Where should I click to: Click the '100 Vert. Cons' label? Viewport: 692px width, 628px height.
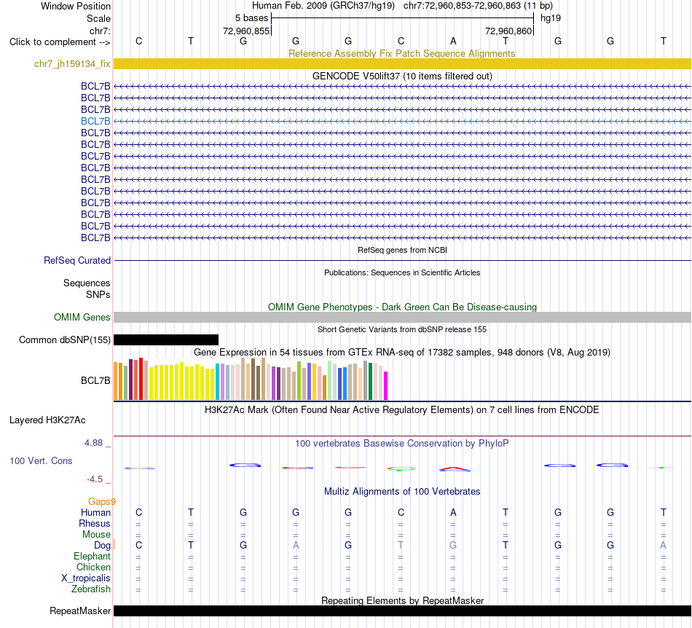(41, 460)
